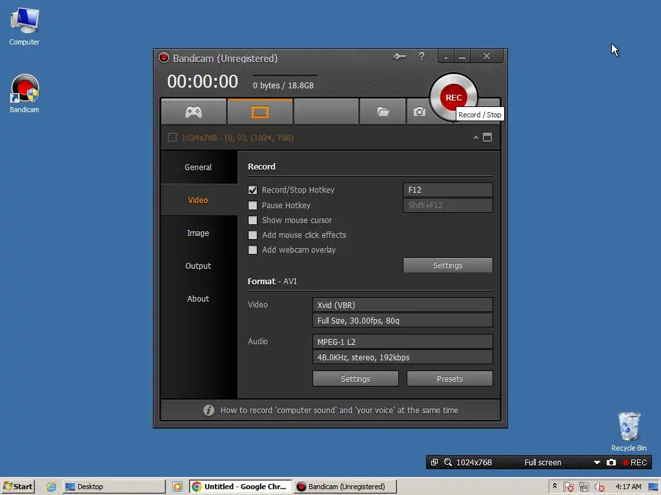This screenshot has height=495, width=661.
Task: Enable Pause Hotkey checkbox
Action: 252,206
